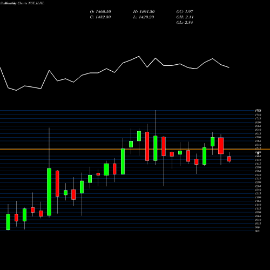Click the orange current-price horizontal line
The image size is (270, 270).
click(135, 149)
